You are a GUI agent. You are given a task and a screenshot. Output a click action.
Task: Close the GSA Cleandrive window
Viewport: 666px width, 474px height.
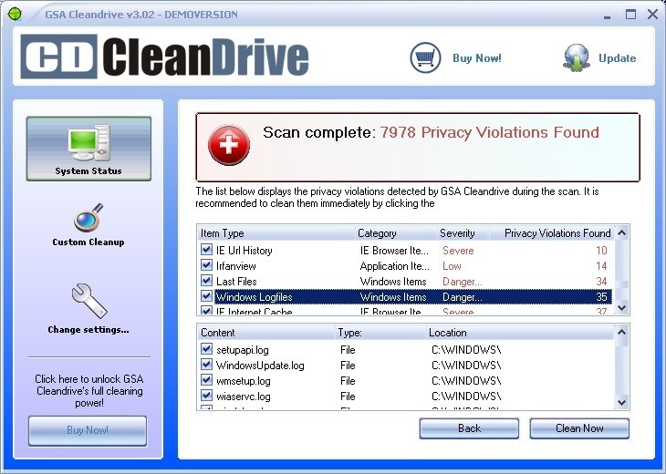pyautogui.click(x=653, y=15)
